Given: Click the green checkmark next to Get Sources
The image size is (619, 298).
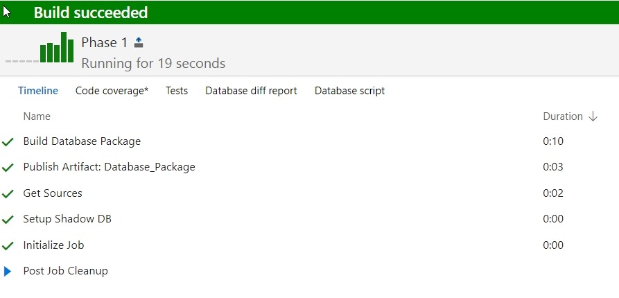Looking at the screenshot, I should point(8,193).
